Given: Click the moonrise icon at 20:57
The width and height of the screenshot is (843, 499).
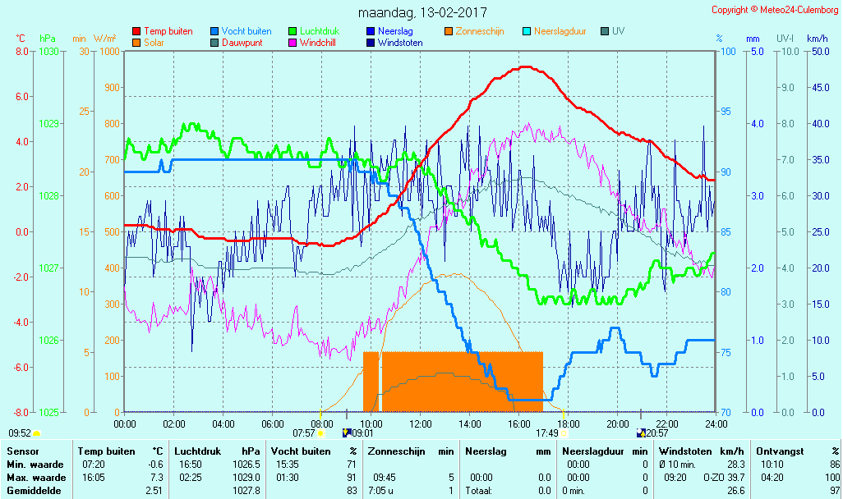Looking at the screenshot, I should [641, 433].
